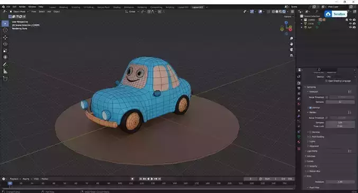This screenshot has height=193, width=358.
Task: Open the Window menu
Action: tap(32, 7)
